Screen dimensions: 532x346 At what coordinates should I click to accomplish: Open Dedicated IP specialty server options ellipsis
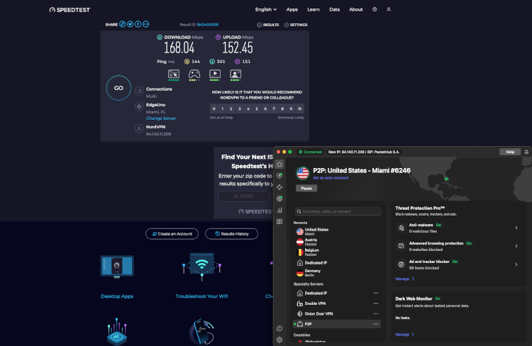point(375,293)
